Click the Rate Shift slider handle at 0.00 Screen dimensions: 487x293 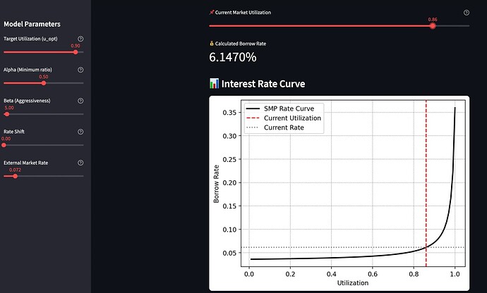[x=6, y=145]
